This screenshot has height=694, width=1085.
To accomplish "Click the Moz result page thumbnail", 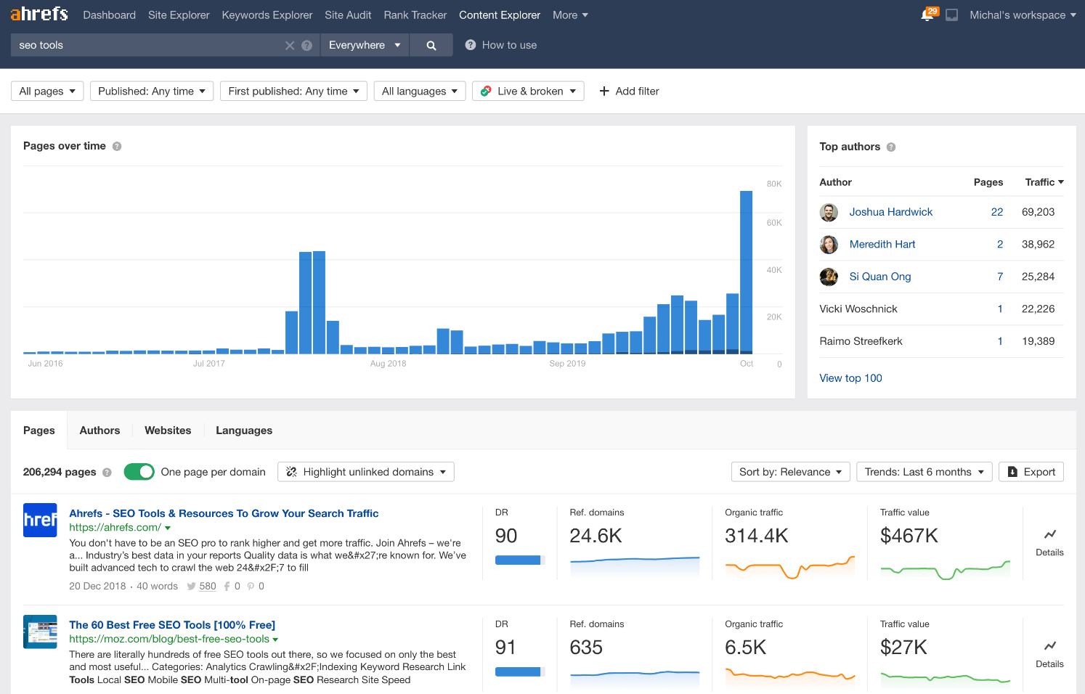I will pyautogui.click(x=40, y=632).
